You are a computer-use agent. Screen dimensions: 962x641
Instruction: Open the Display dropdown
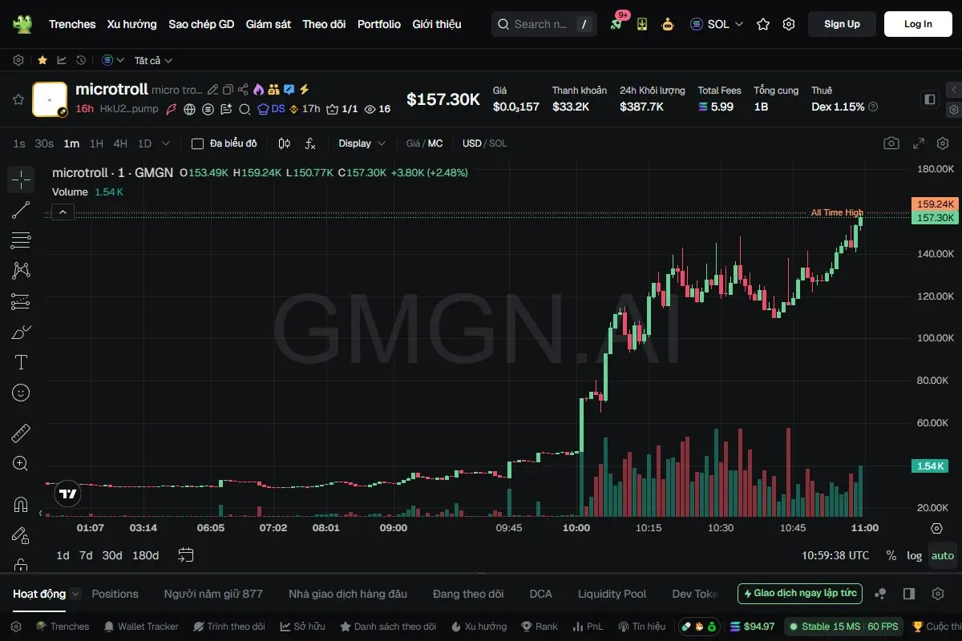pyautogui.click(x=362, y=143)
